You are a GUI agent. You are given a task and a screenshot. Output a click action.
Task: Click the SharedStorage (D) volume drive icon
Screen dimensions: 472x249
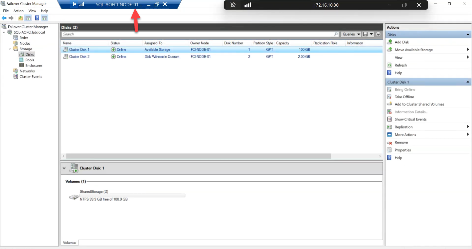click(x=74, y=197)
